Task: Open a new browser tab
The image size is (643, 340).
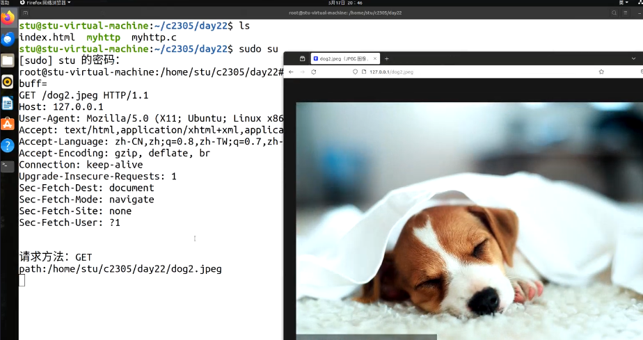Action: pos(387,59)
